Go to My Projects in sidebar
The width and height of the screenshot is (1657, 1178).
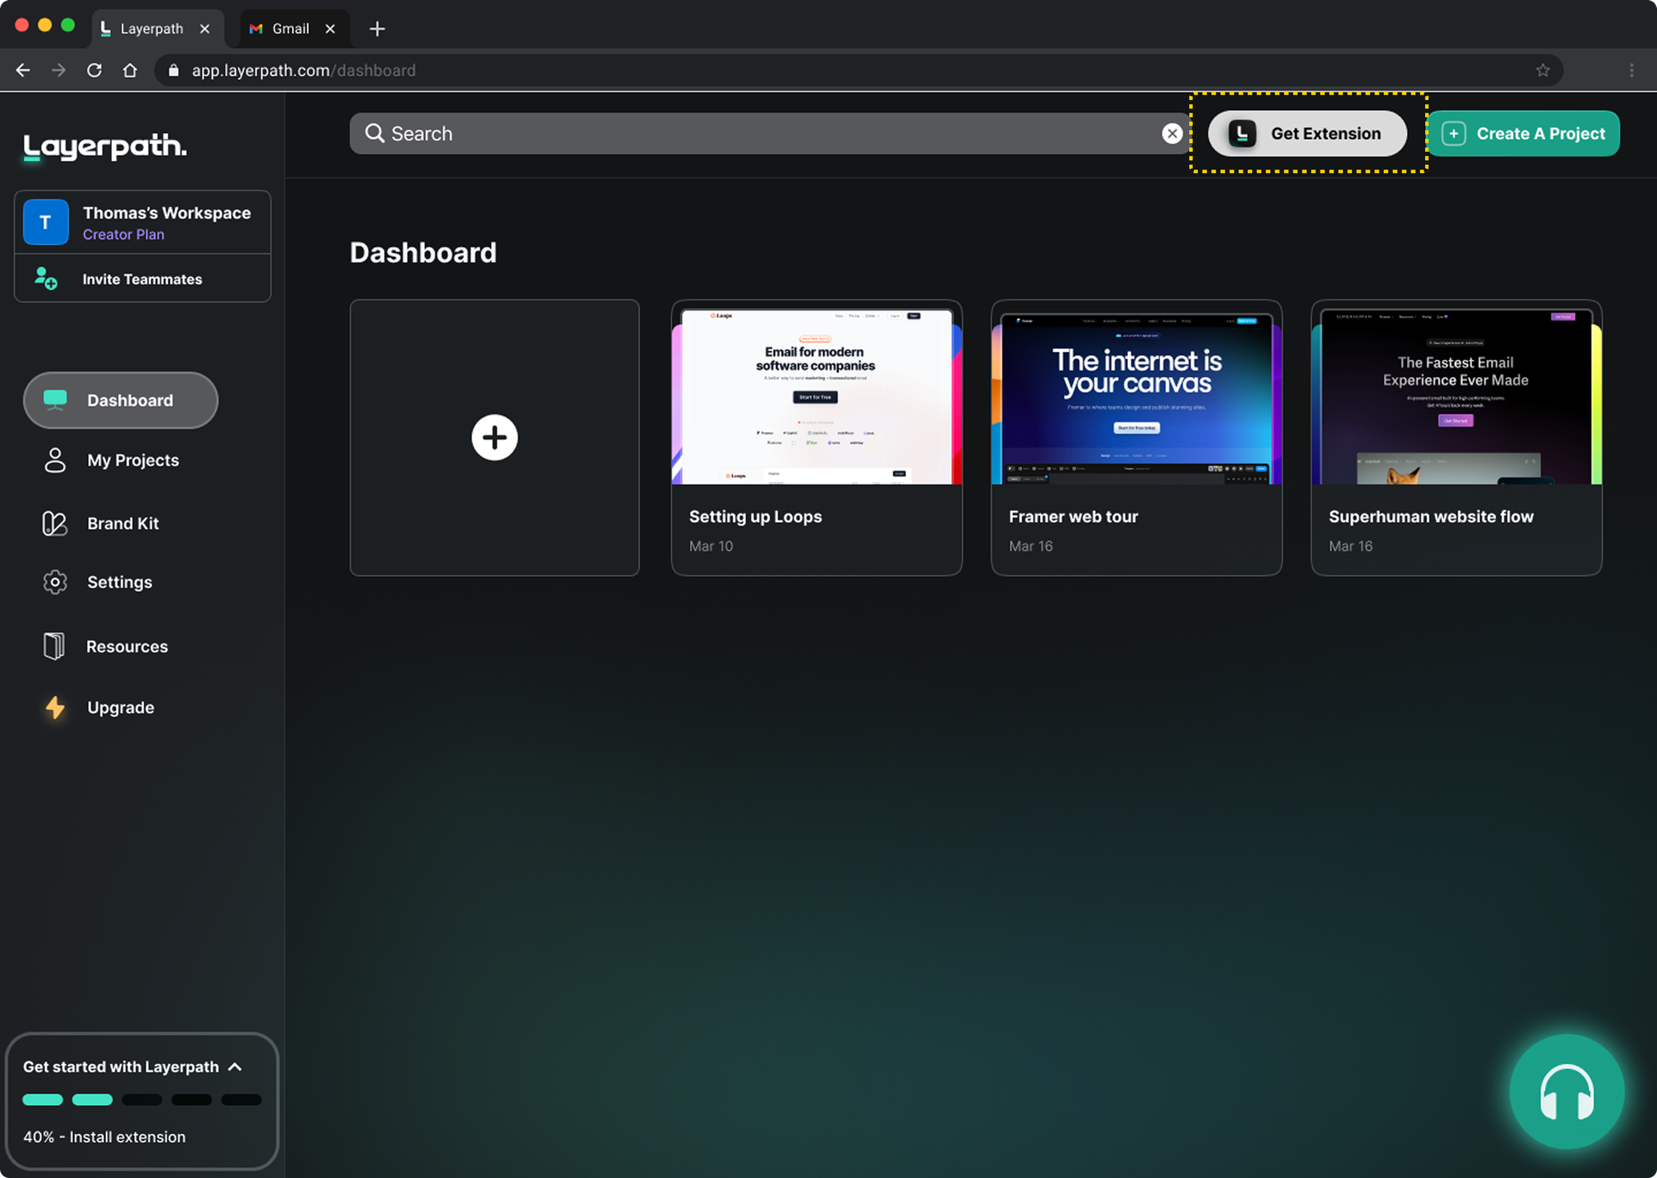(x=133, y=460)
